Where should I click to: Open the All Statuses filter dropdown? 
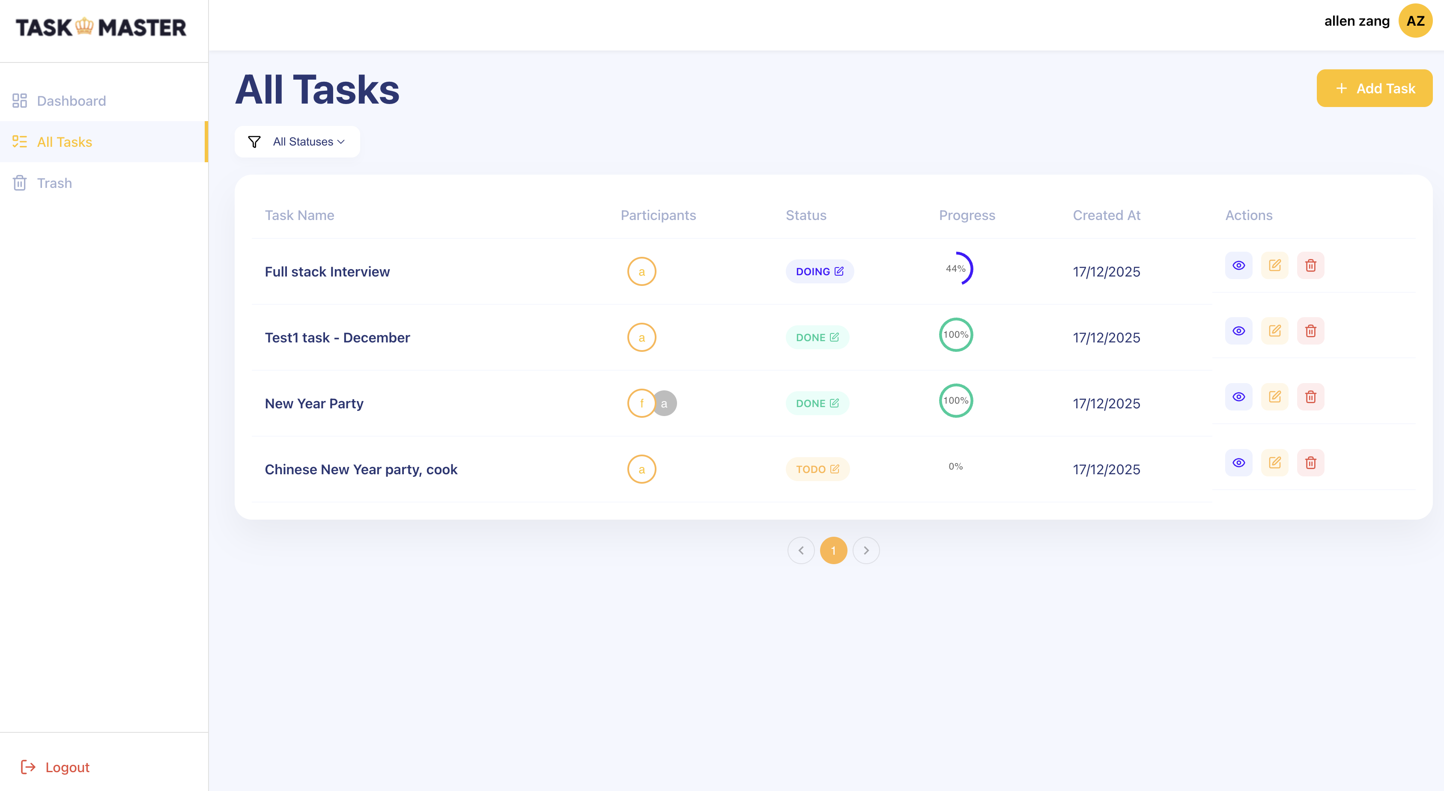click(x=308, y=142)
